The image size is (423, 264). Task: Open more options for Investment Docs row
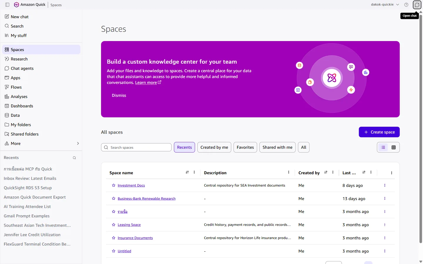tap(385, 185)
